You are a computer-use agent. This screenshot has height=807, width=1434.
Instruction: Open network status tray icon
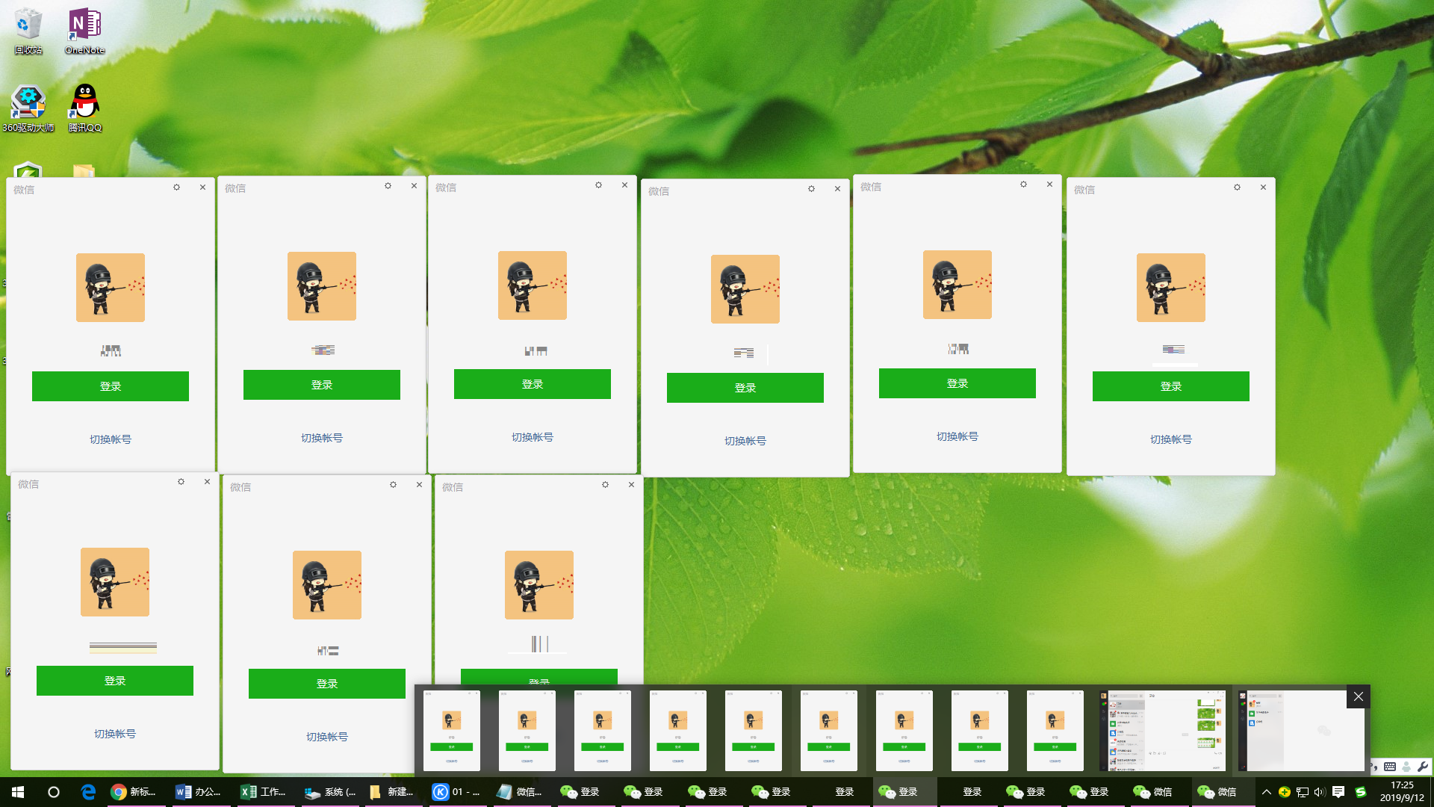coord(1303,792)
